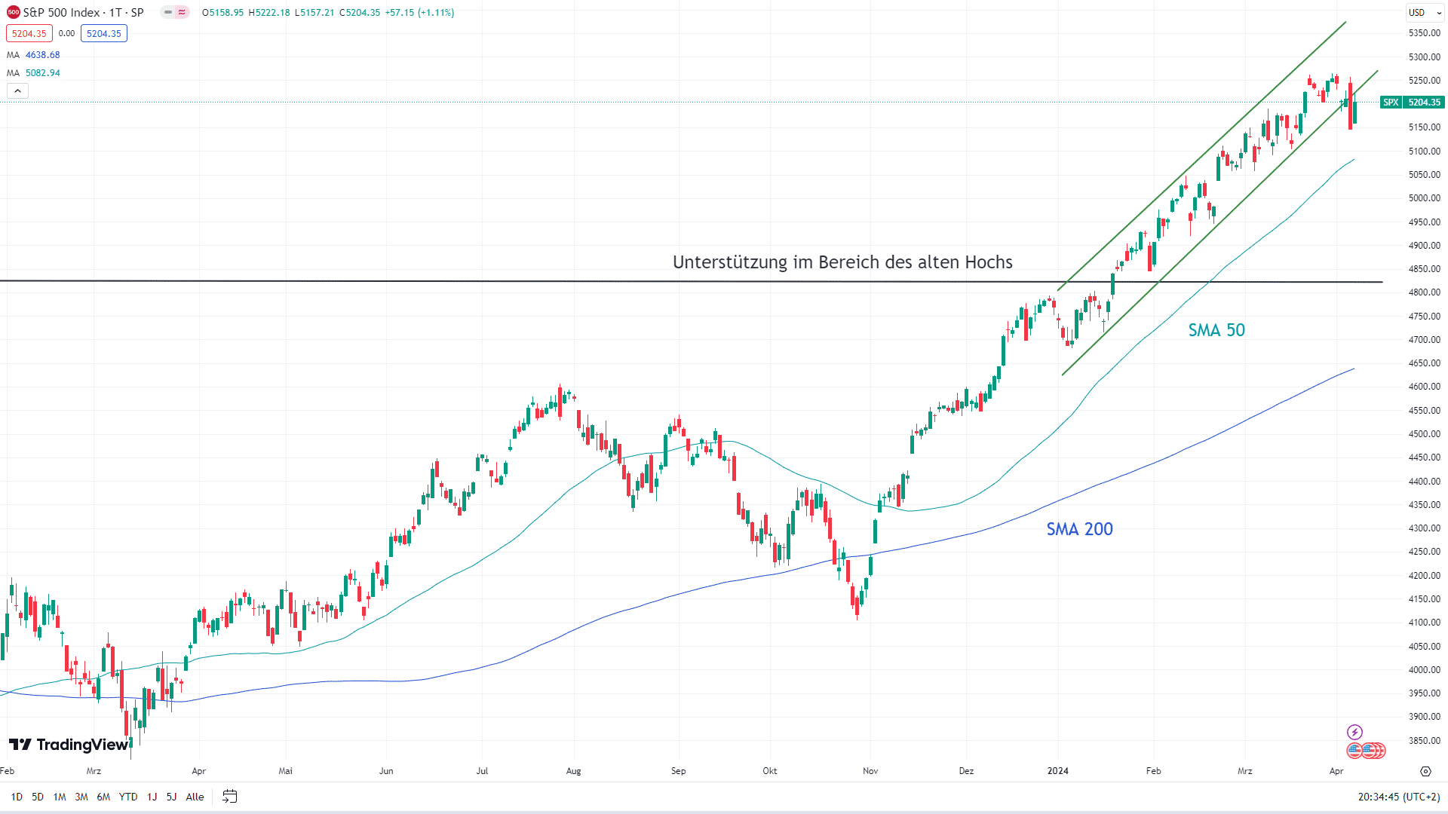The image size is (1448, 814).
Task: Select the MA 5082.94 indicator legend
Action: click(x=33, y=73)
